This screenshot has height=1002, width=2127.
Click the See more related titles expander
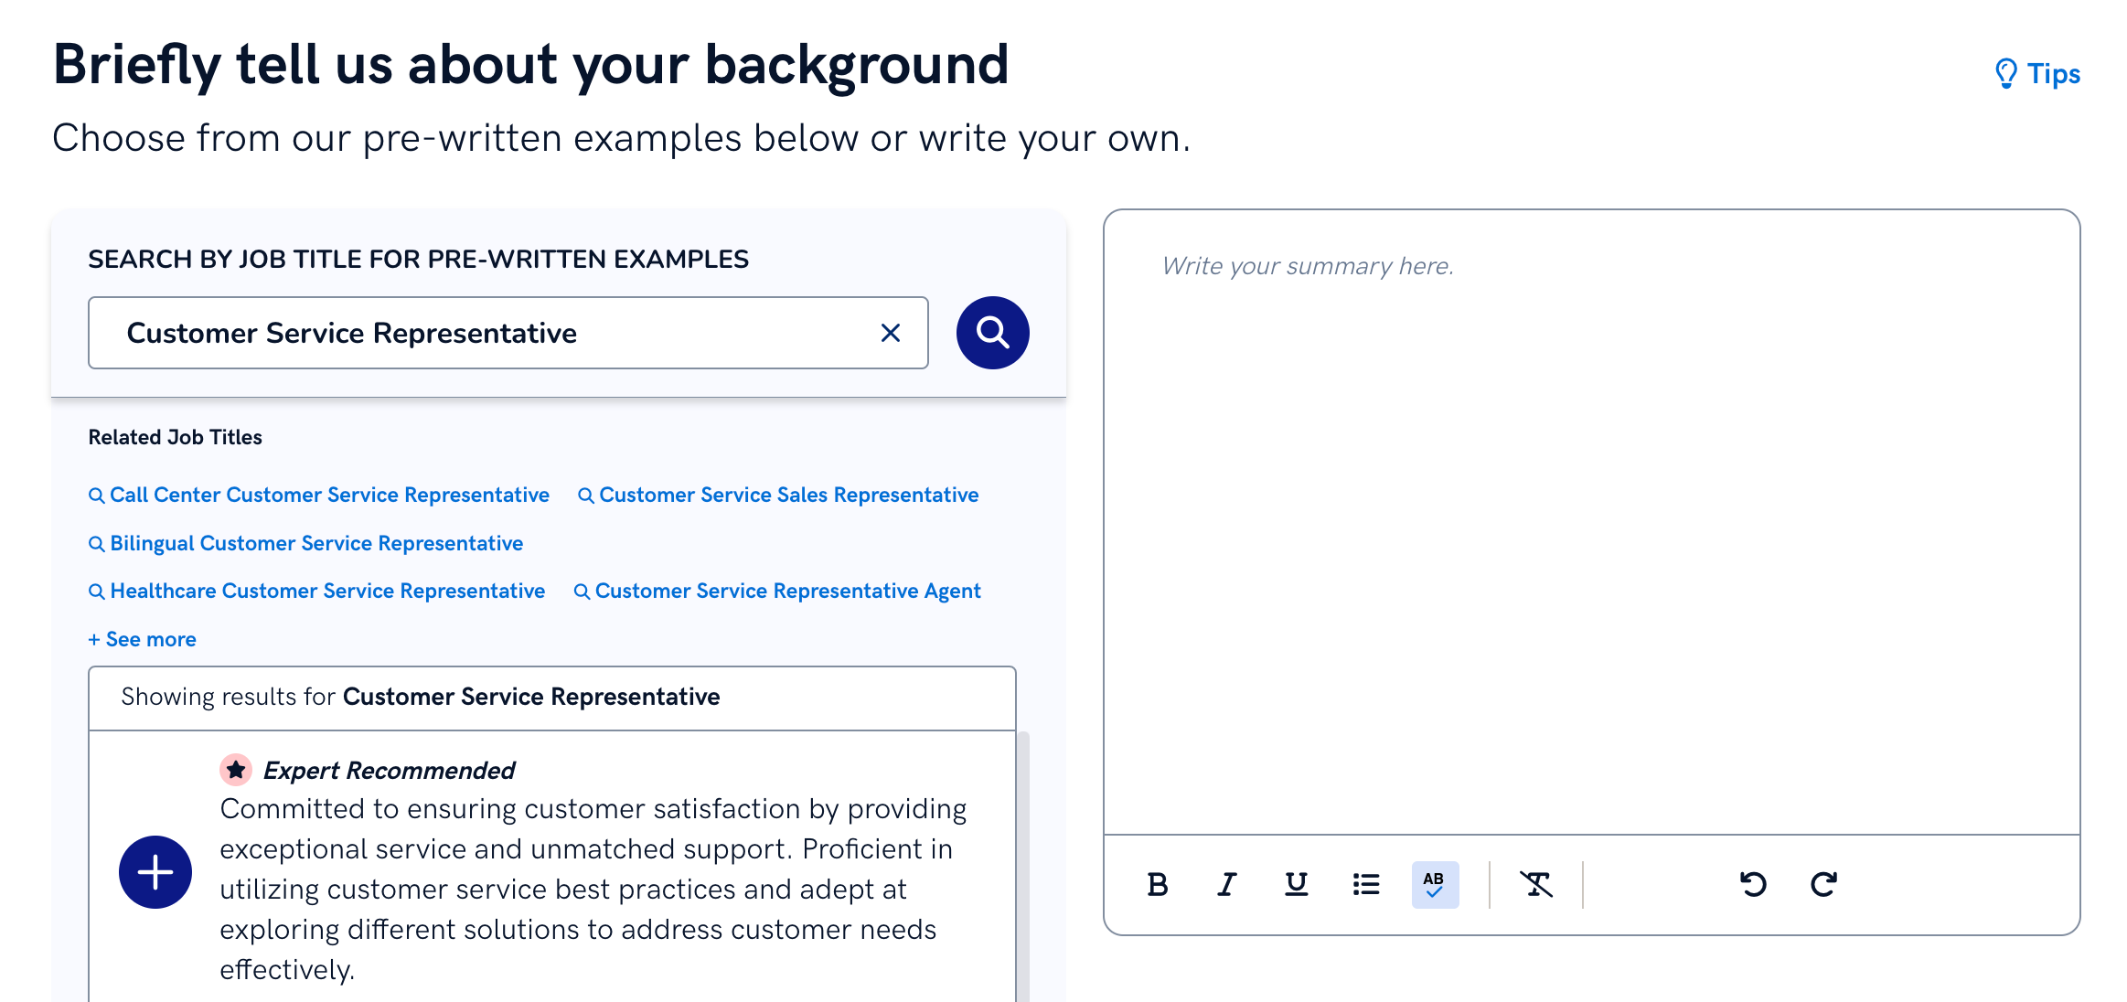(x=141, y=639)
